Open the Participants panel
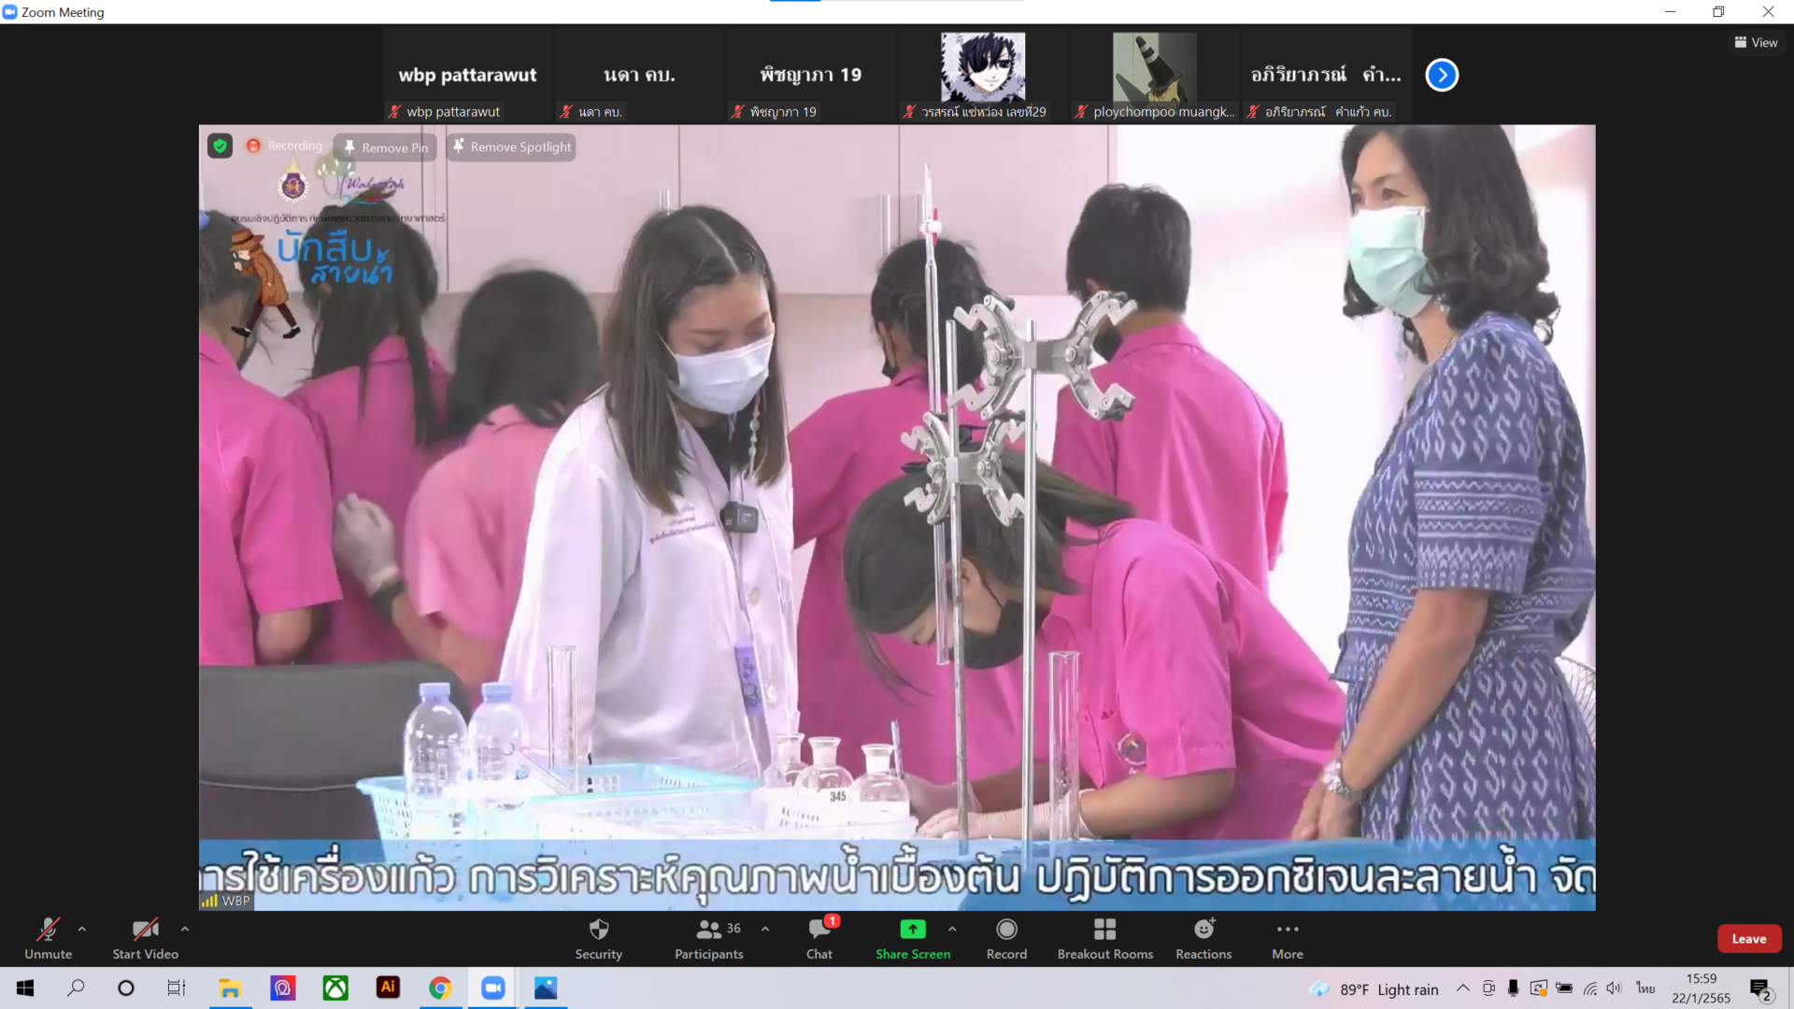This screenshot has height=1009, width=1794. [708, 938]
